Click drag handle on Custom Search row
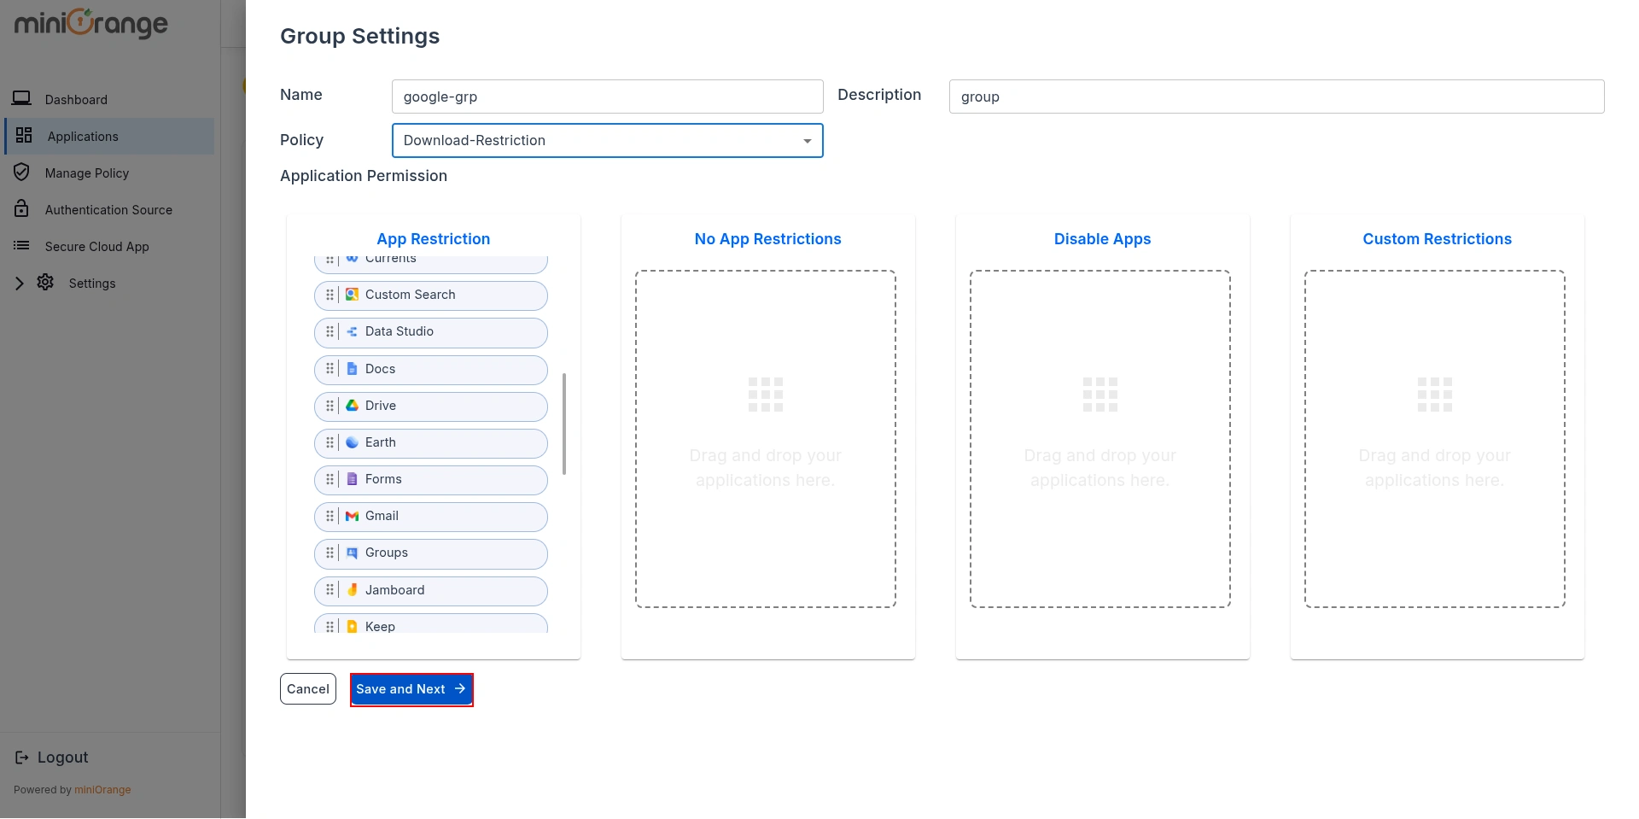The width and height of the screenshot is (1639, 819). [x=330, y=295]
